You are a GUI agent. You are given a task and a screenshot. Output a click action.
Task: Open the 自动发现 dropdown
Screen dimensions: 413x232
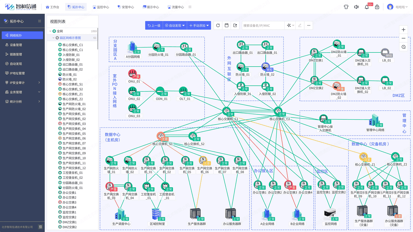175,25
